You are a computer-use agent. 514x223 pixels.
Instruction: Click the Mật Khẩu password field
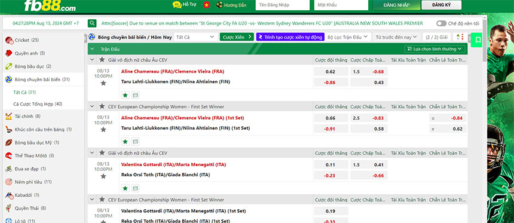341,5
